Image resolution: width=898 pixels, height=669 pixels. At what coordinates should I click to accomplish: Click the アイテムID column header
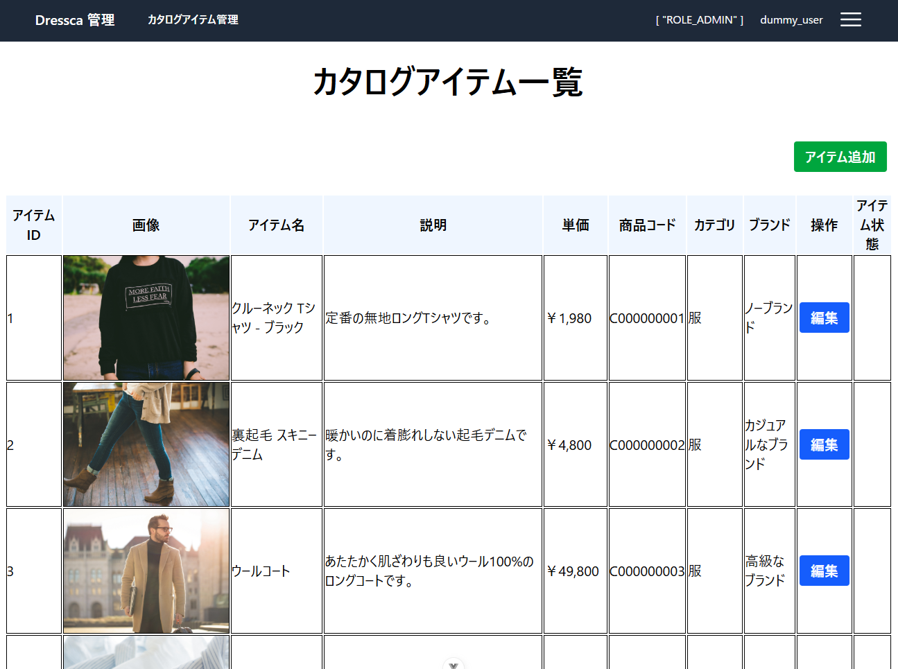click(x=34, y=225)
